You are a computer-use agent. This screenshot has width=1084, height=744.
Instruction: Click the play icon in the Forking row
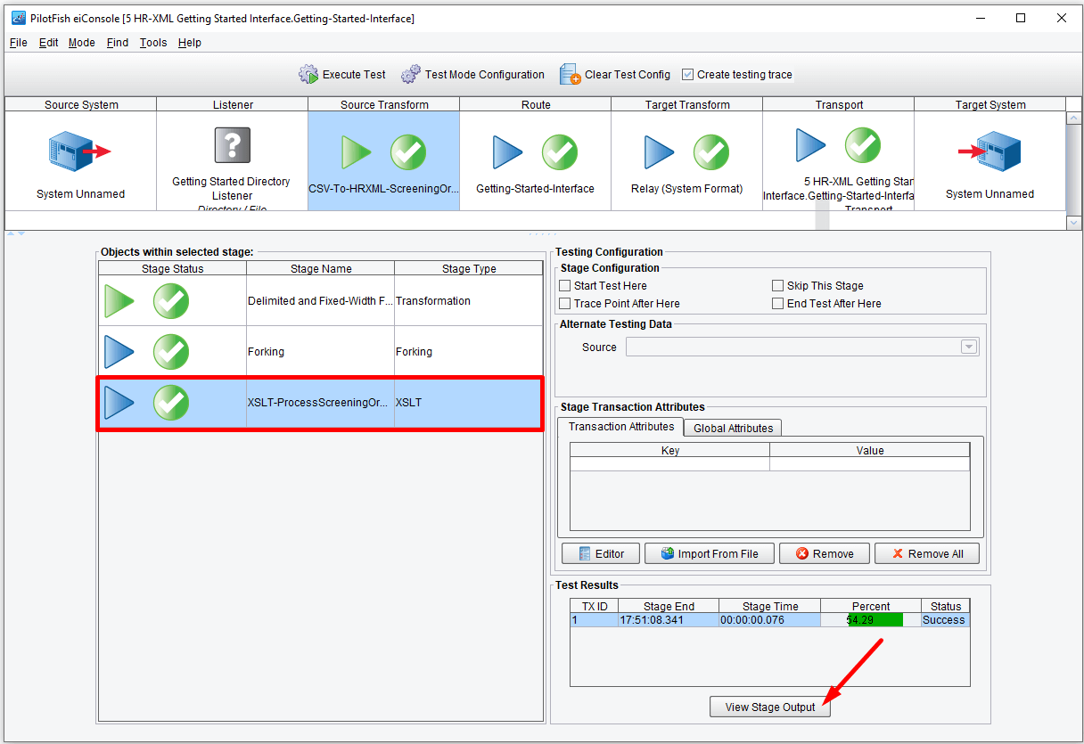[x=119, y=352]
